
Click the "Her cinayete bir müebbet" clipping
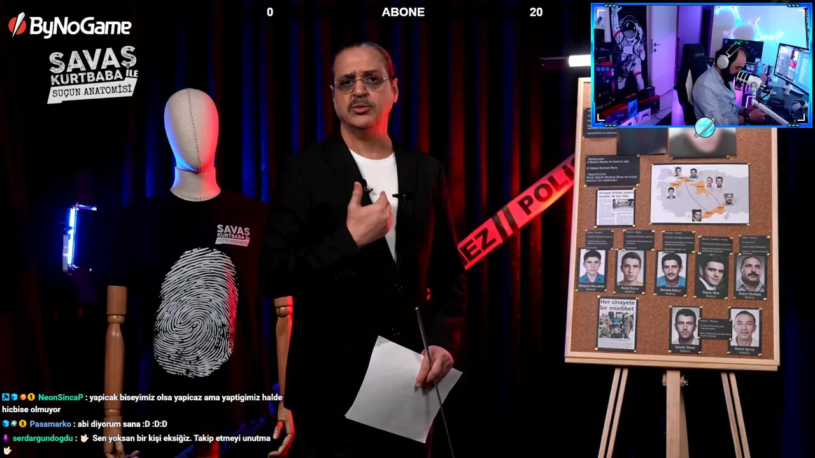coord(617,324)
